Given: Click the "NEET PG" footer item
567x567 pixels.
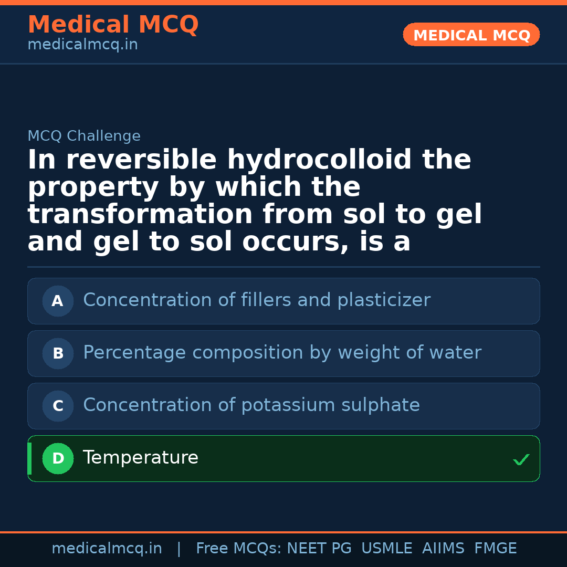Looking at the screenshot, I should pyautogui.click(x=319, y=549).
